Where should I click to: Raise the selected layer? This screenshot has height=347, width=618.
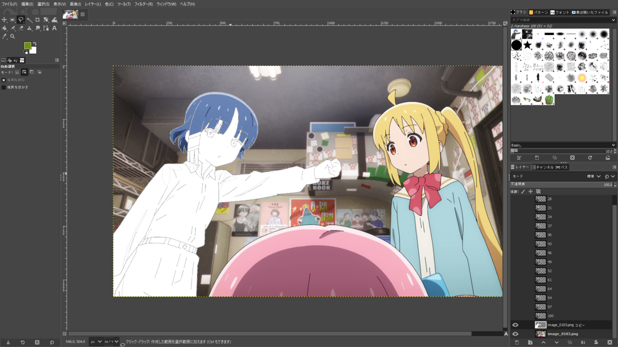coord(543,342)
